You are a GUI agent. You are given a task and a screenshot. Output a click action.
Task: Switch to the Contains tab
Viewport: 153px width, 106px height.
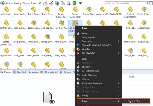coord(66,72)
